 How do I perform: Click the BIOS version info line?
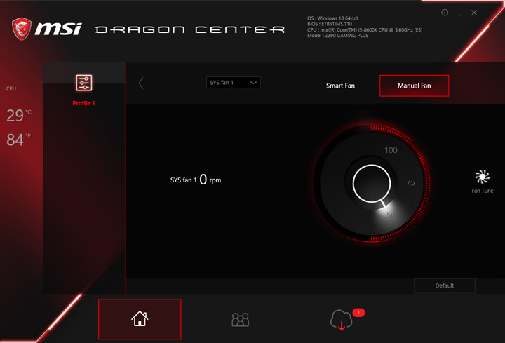[x=330, y=24]
